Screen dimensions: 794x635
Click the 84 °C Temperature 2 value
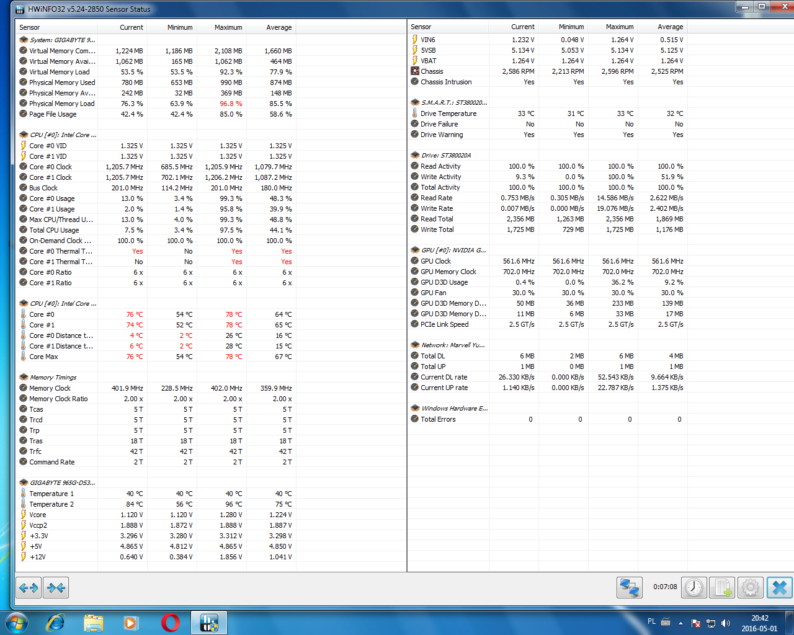pyautogui.click(x=135, y=504)
